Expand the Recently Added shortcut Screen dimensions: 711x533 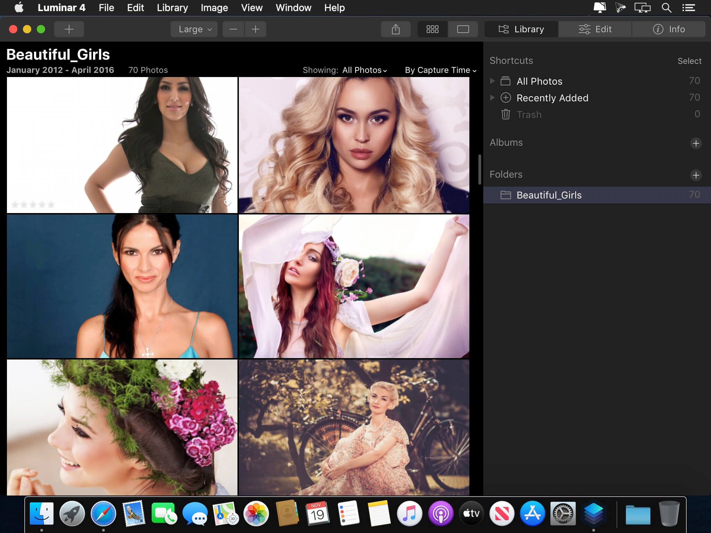pyautogui.click(x=492, y=98)
